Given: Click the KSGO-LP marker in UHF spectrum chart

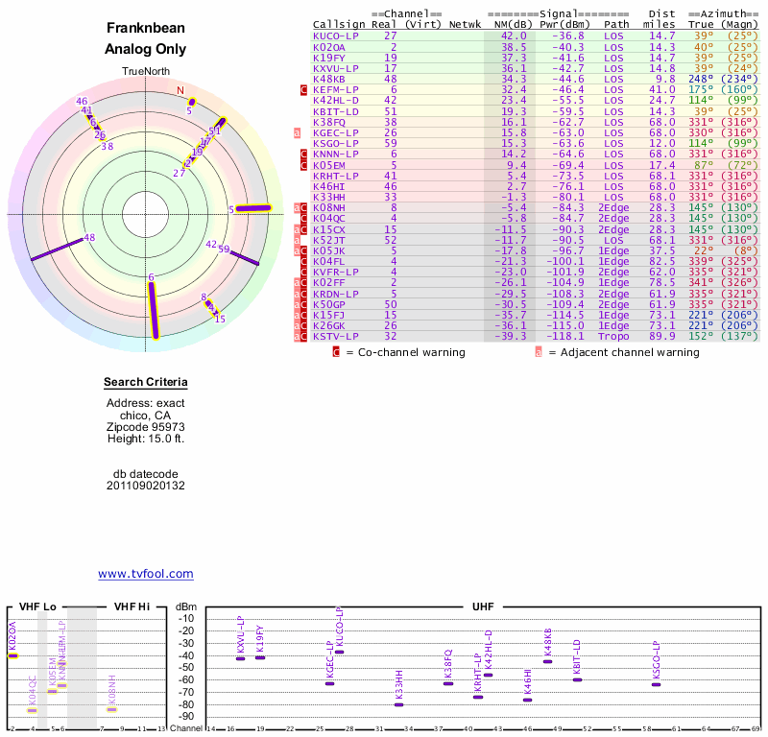Looking at the screenshot, I should [x=657, y=684].
